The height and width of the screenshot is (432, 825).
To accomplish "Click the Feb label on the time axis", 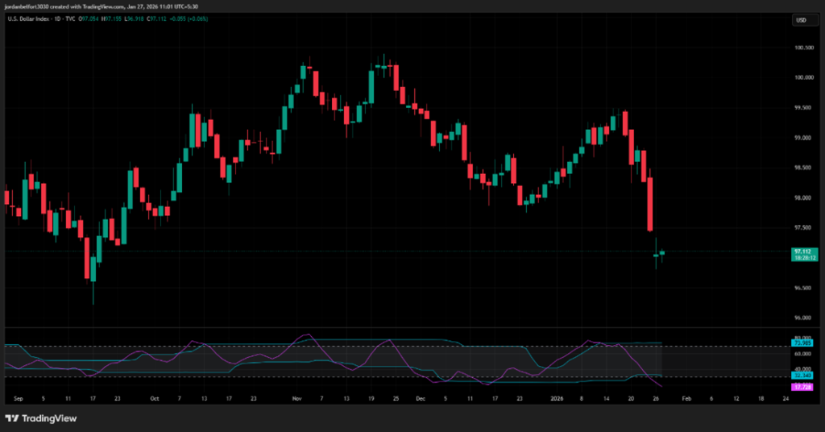I will click(x=686, y=398).
